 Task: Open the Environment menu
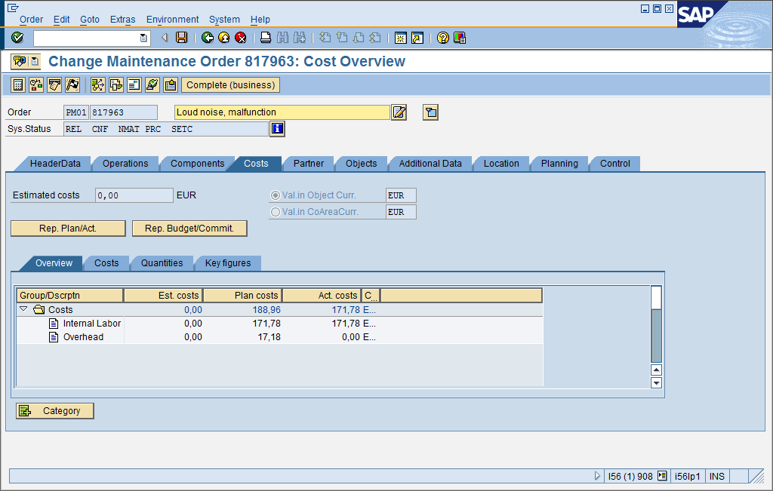173,20
